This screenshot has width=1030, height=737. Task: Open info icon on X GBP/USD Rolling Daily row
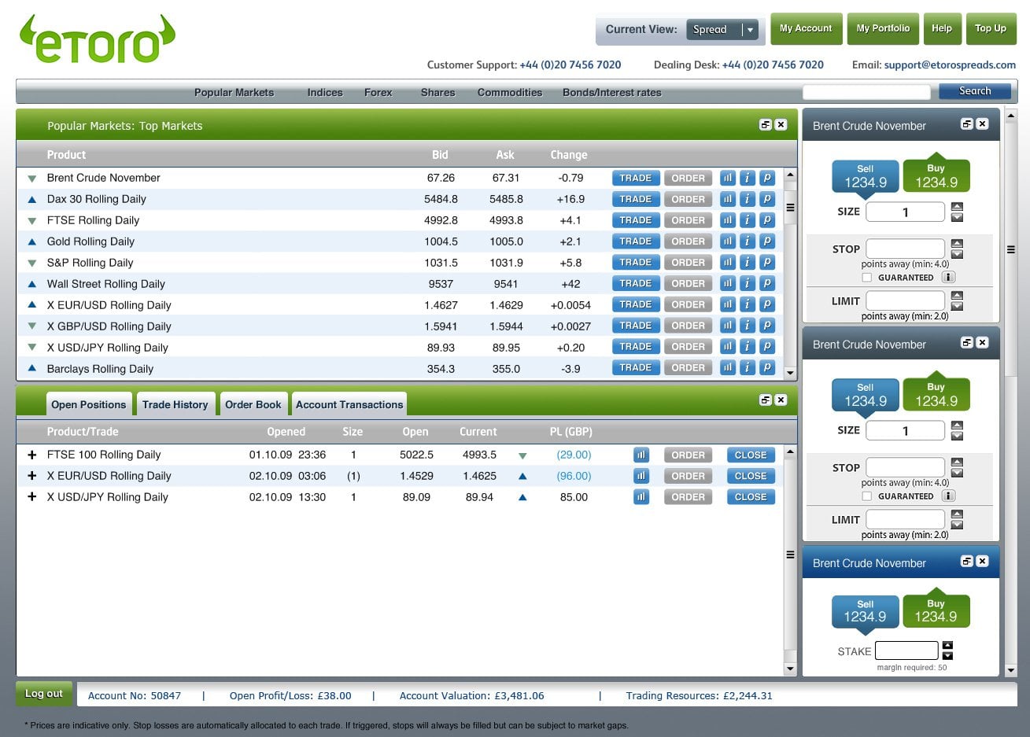[748, 326]
